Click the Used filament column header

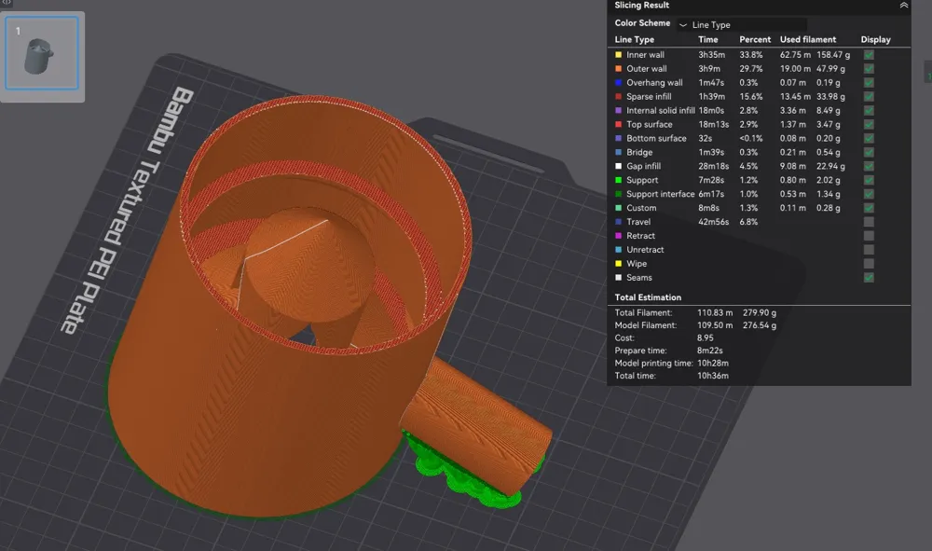point(808,39)
